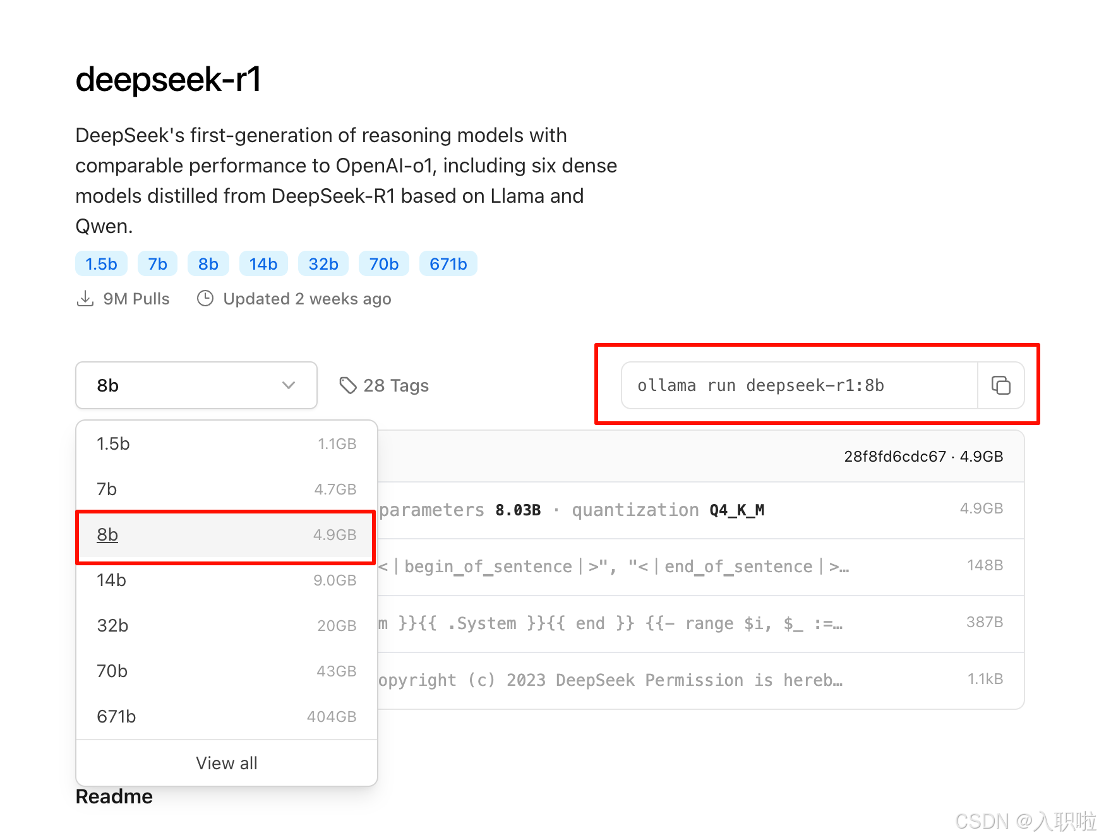Click the 671b blue tag badge

[x=448, y=264]
